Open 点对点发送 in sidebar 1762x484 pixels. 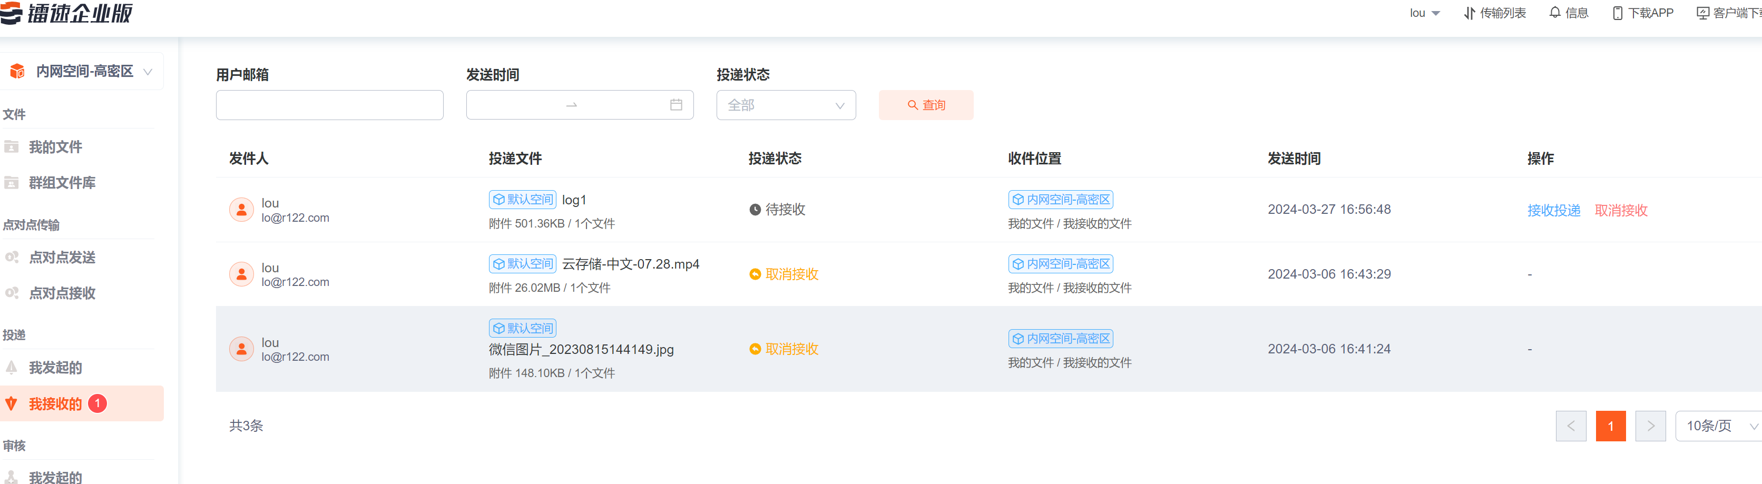(62, 258)
